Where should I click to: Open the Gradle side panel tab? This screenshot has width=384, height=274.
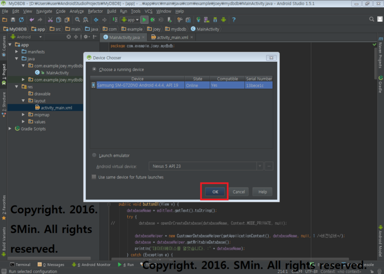tap(380, 85)
